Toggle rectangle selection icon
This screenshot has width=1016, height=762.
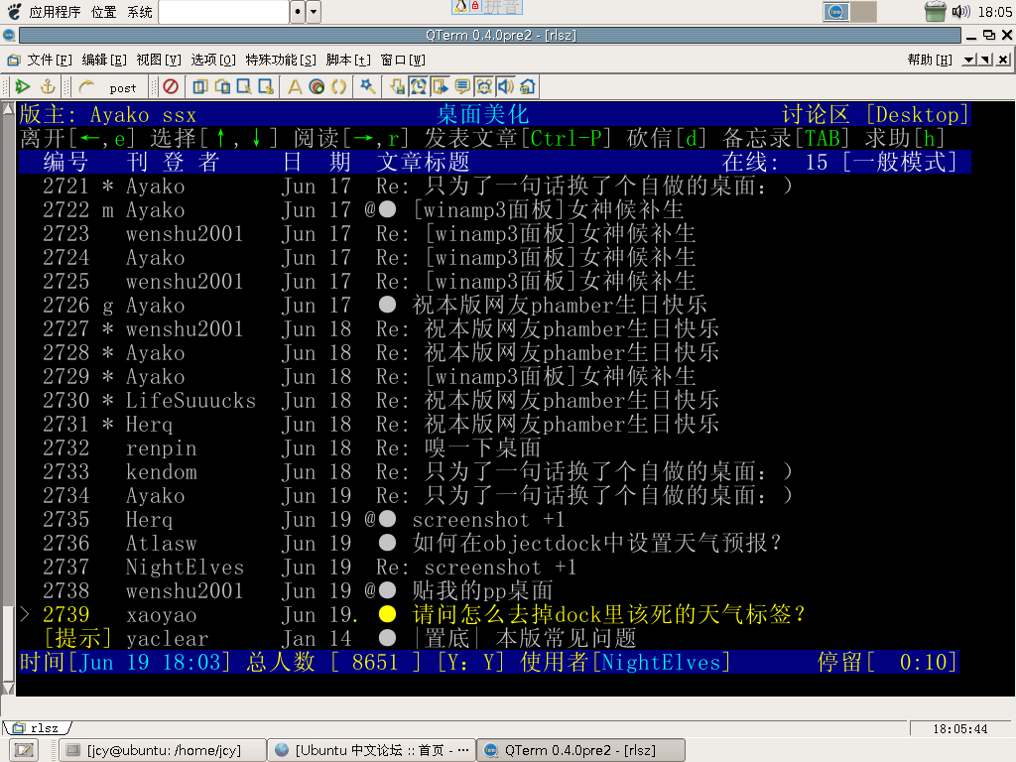244,86
